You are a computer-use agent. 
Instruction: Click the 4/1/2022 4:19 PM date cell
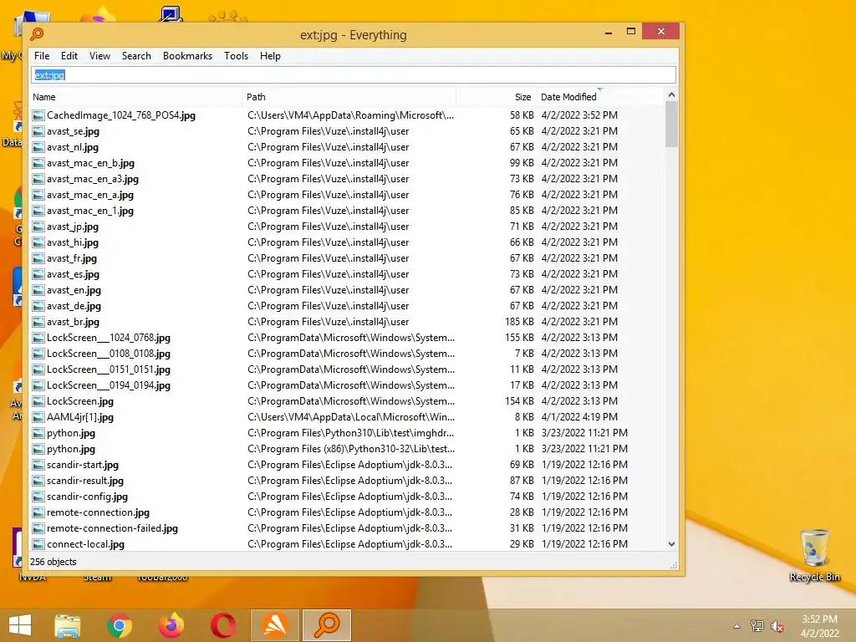tap(579, 417)
